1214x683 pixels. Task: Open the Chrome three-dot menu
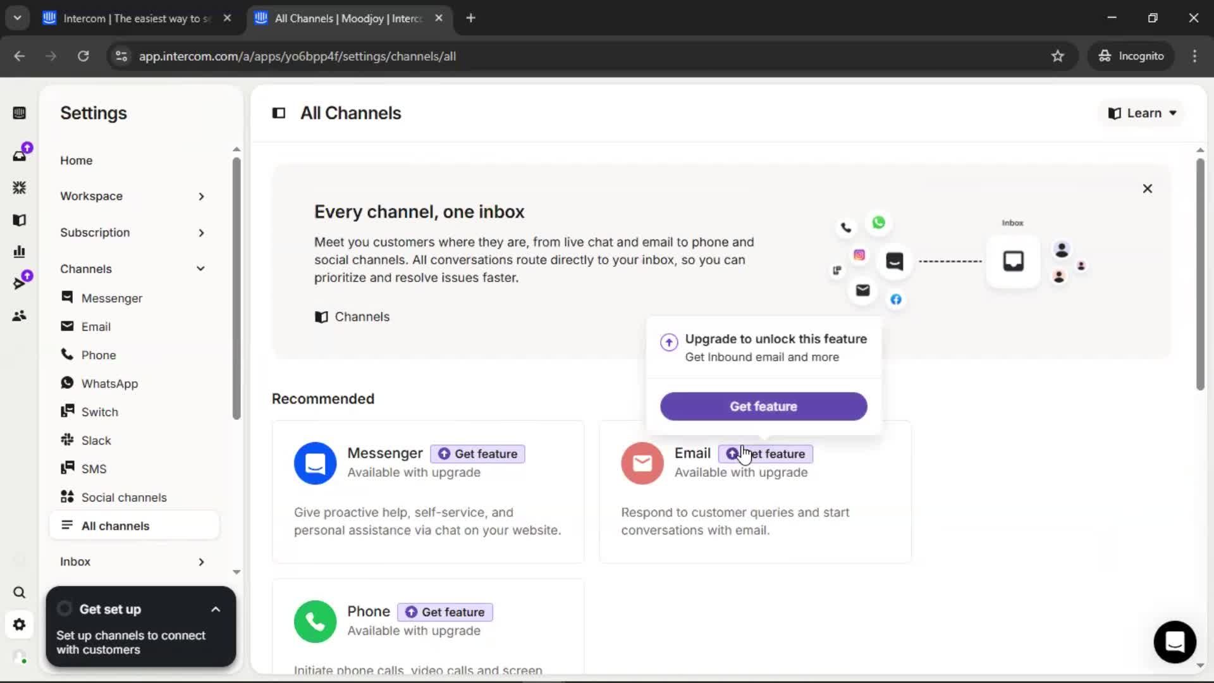tap(1194, 56)
